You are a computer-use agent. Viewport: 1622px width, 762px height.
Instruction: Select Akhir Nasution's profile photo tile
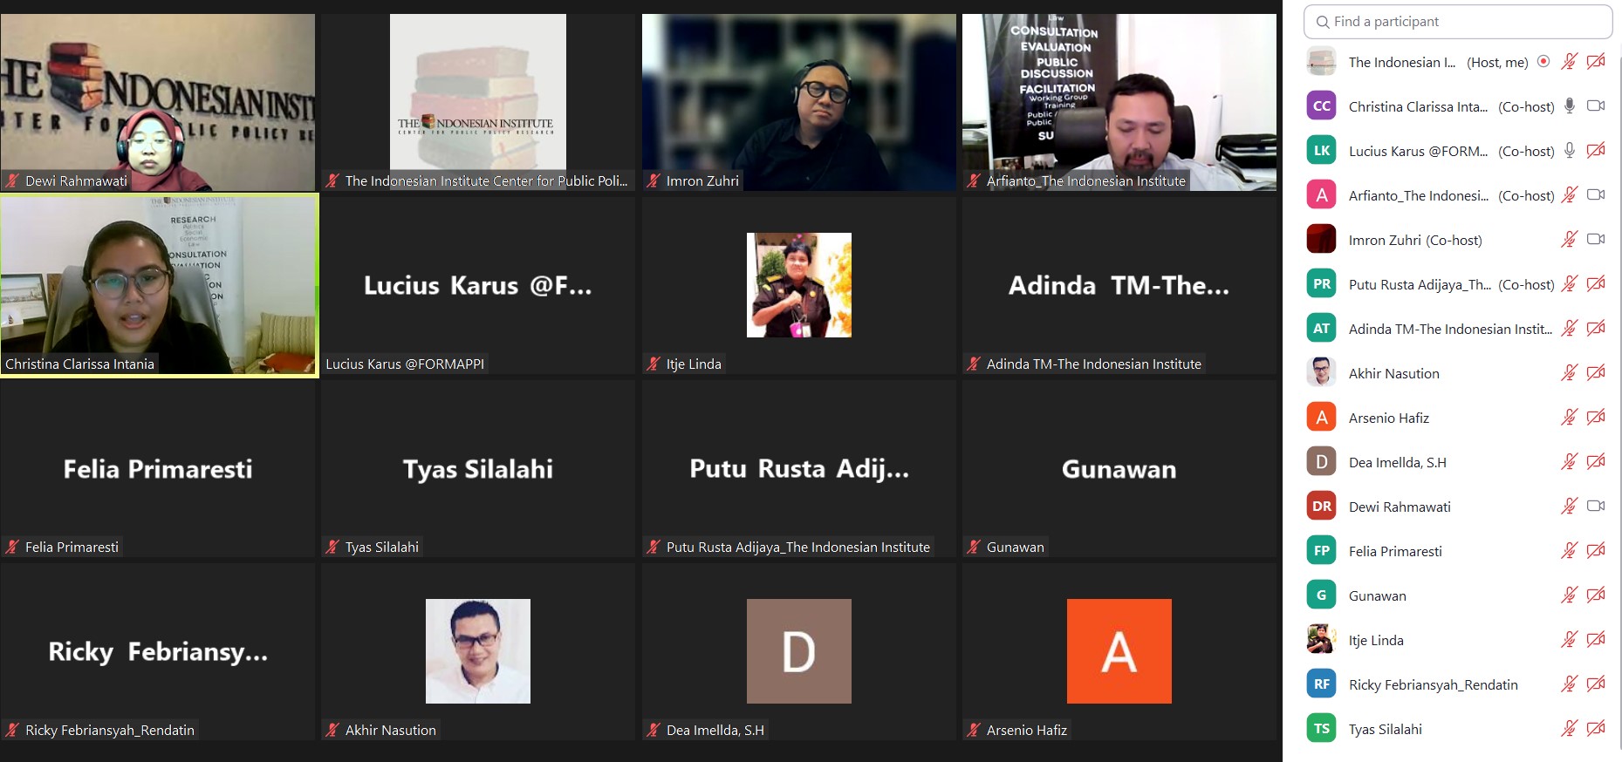click(477, 651)
